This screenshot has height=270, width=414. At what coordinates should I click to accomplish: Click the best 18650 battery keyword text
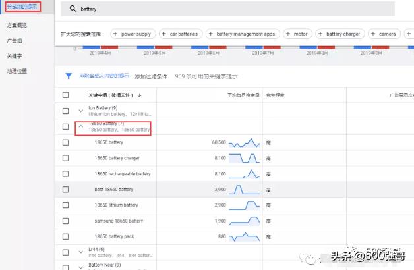114,189
